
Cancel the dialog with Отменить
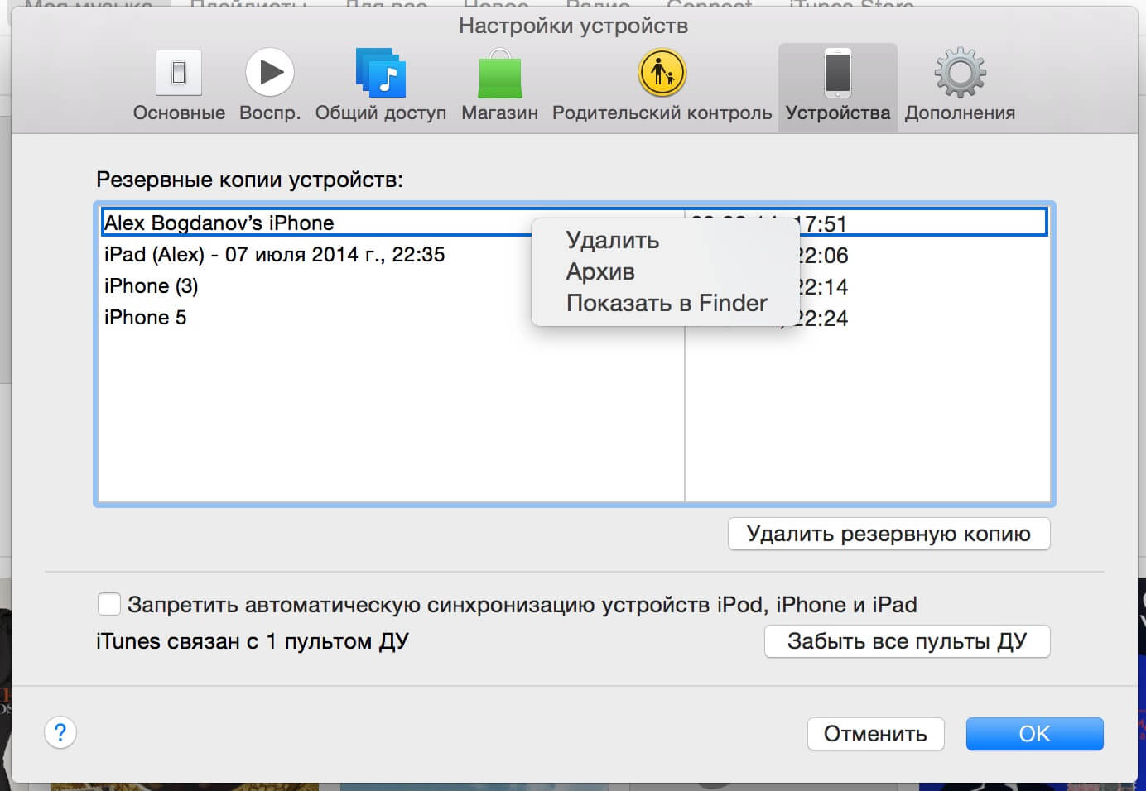[x=875, y=734]
